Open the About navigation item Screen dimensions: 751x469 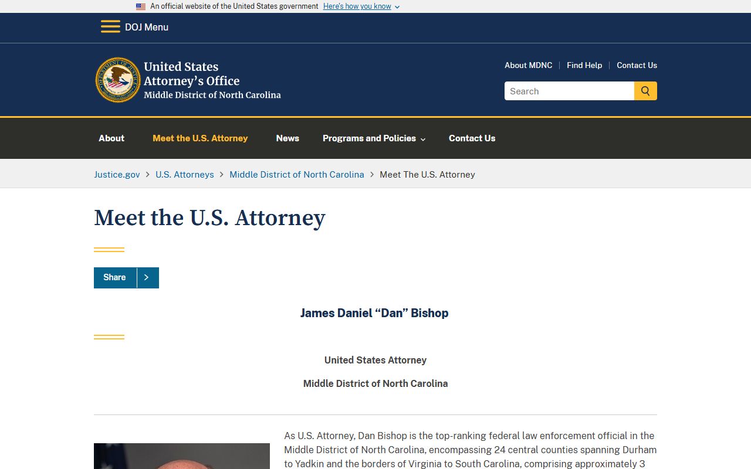111,138
